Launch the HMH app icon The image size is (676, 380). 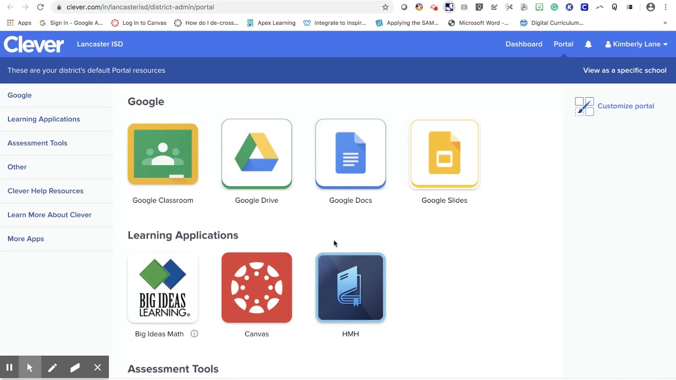(351, 288)
